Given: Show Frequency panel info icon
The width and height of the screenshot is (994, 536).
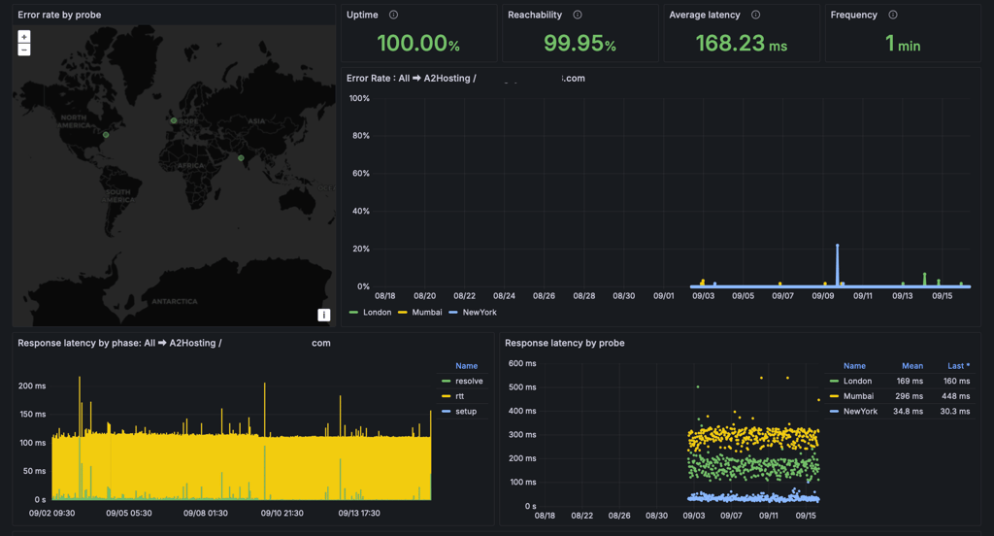Looking at the screenshot, I should click(x=893, y=15).
